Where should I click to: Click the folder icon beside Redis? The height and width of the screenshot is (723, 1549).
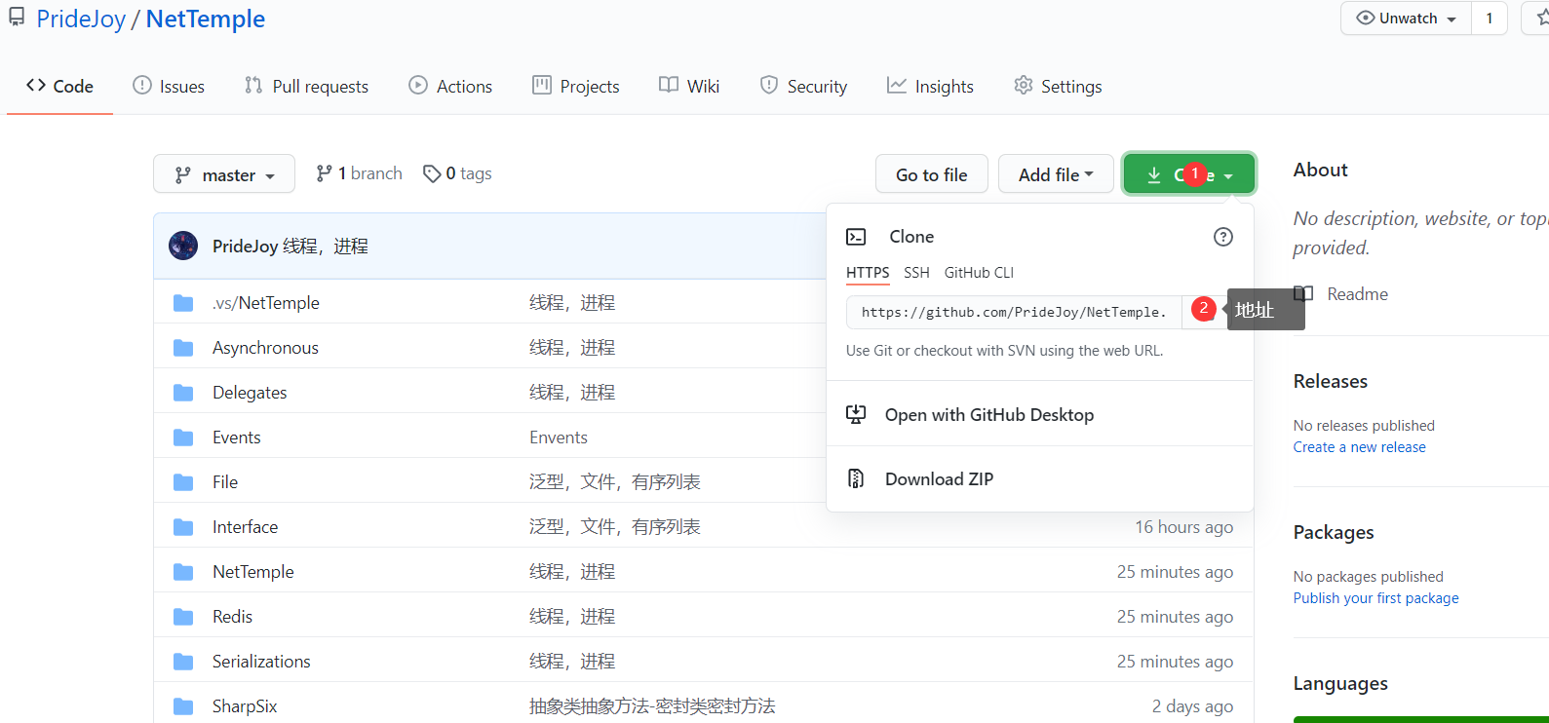pos(183,617)
